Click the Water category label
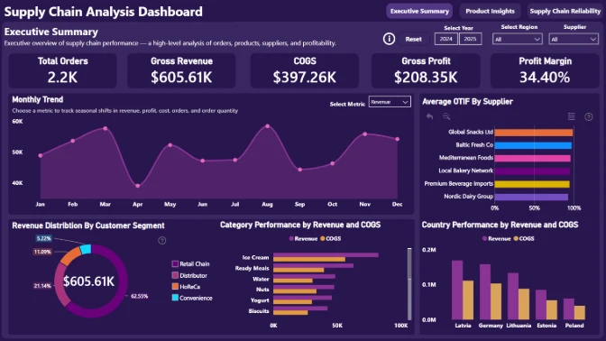The width and height of the screenshot is (606, 341). 261,279
